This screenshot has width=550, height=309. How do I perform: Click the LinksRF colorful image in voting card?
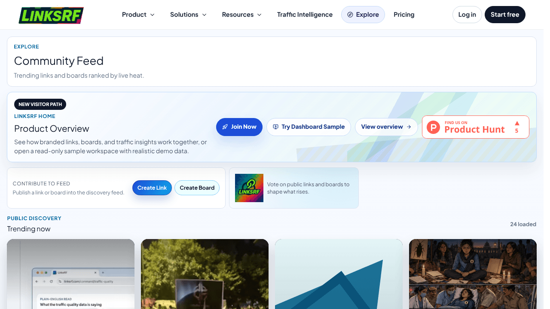coord(249,188)
